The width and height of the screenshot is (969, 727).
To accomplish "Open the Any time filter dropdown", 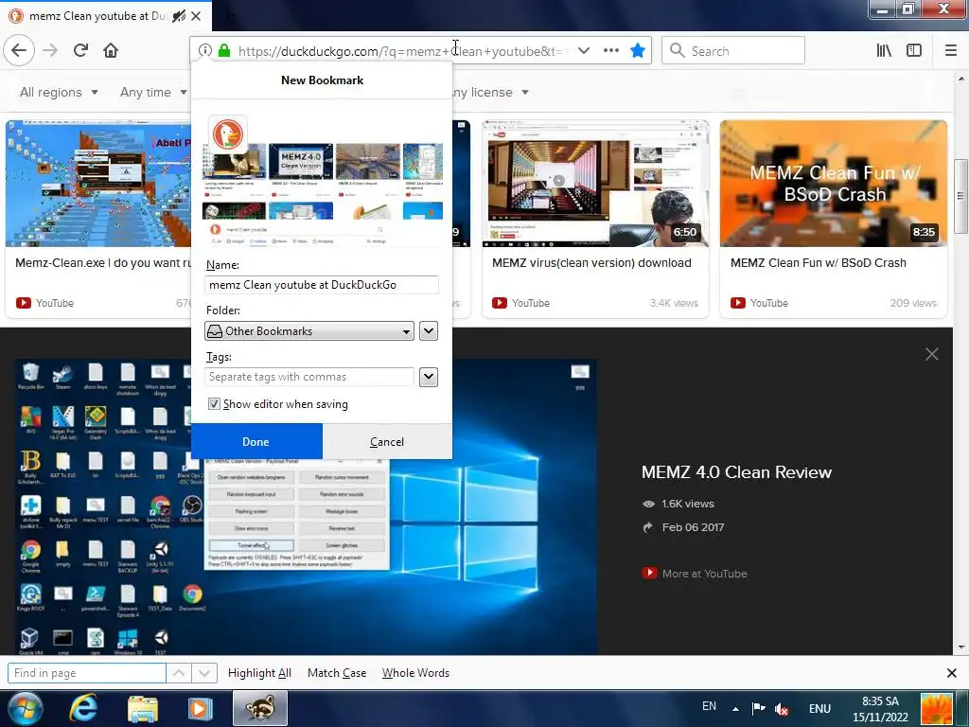I will [153, 92].
